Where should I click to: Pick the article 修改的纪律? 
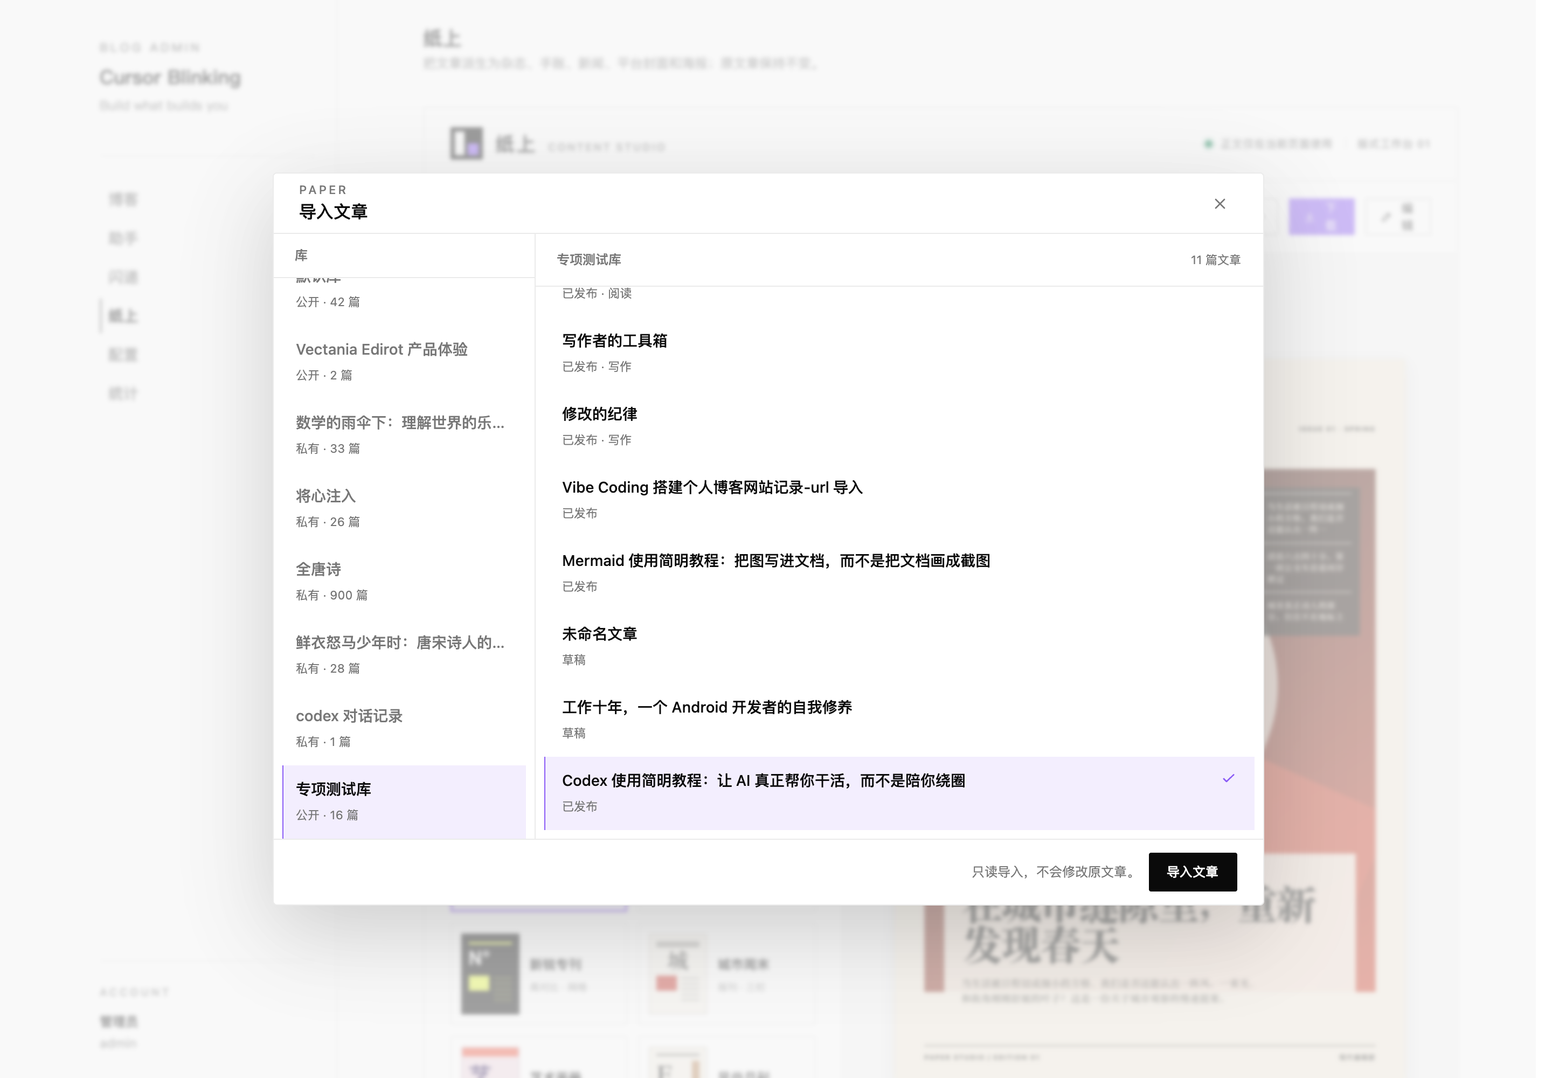point(899,426)
